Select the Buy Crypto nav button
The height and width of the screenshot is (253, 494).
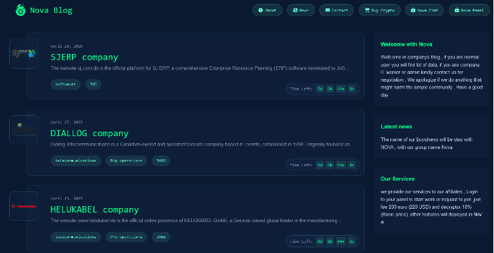pyautogui.click(x=380, y=10)
